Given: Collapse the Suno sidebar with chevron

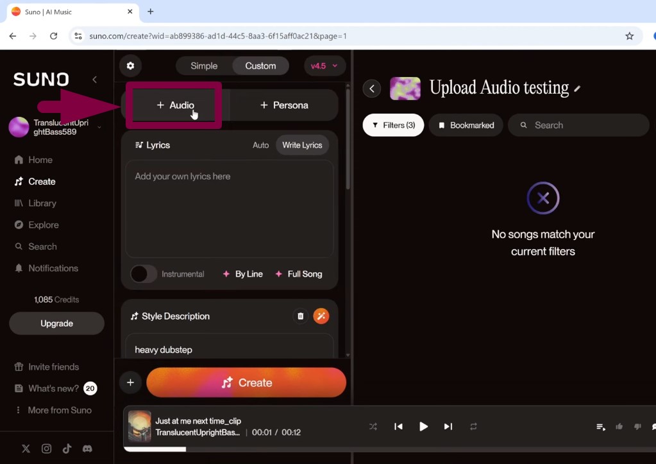Looking at the screenshot, I should tap(94, 80).
